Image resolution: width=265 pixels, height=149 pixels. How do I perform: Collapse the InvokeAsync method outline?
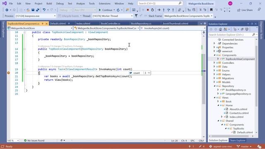point(25,69)
